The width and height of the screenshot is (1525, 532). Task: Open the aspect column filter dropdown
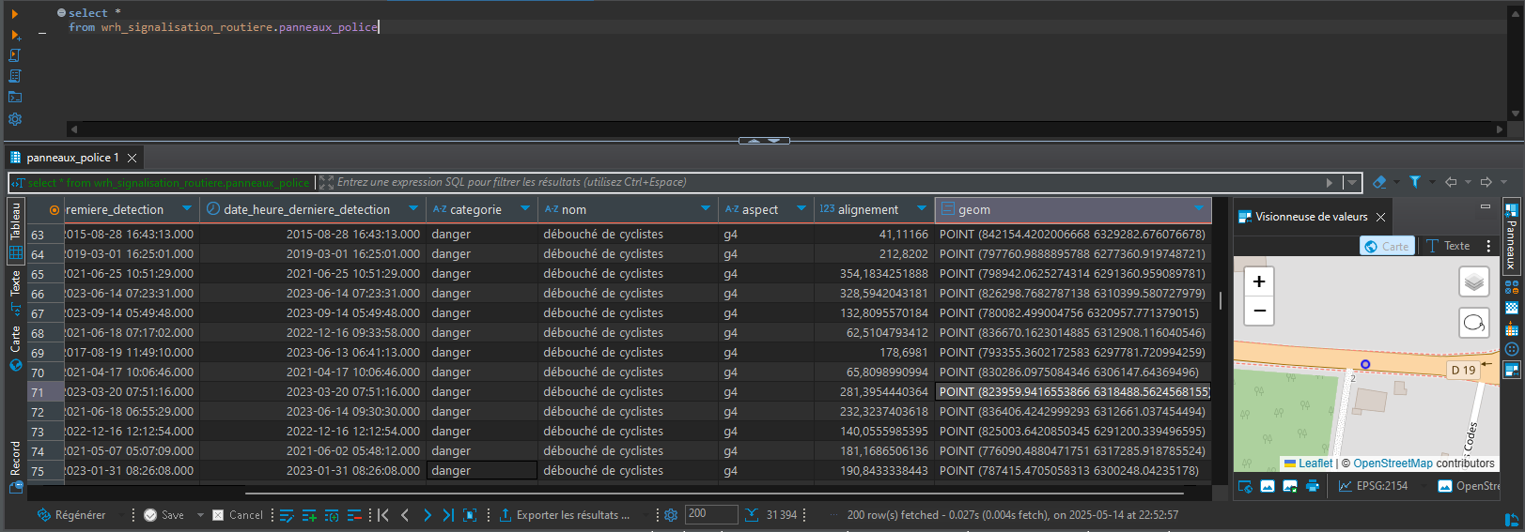[x=801, y=209]
